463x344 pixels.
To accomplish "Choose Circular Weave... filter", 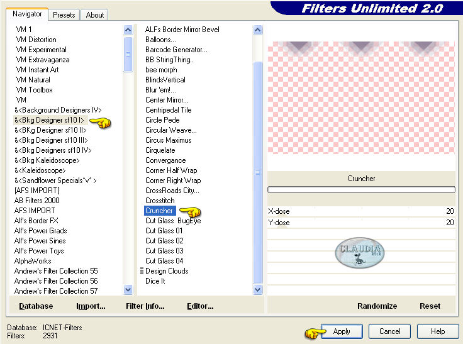I will coord(171,130).
